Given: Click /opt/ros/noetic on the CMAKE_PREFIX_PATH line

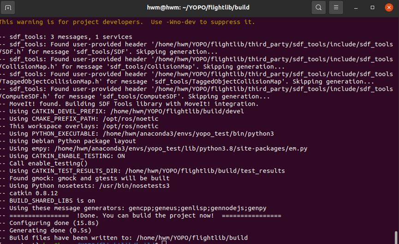Looking at the screenshot, I should [131, 119].
